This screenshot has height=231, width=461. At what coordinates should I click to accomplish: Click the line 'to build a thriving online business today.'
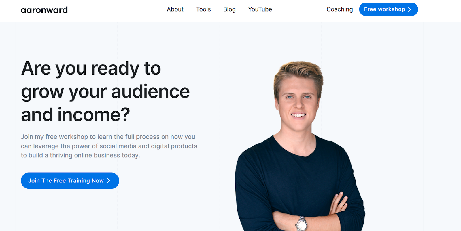(x=80, y=155)
